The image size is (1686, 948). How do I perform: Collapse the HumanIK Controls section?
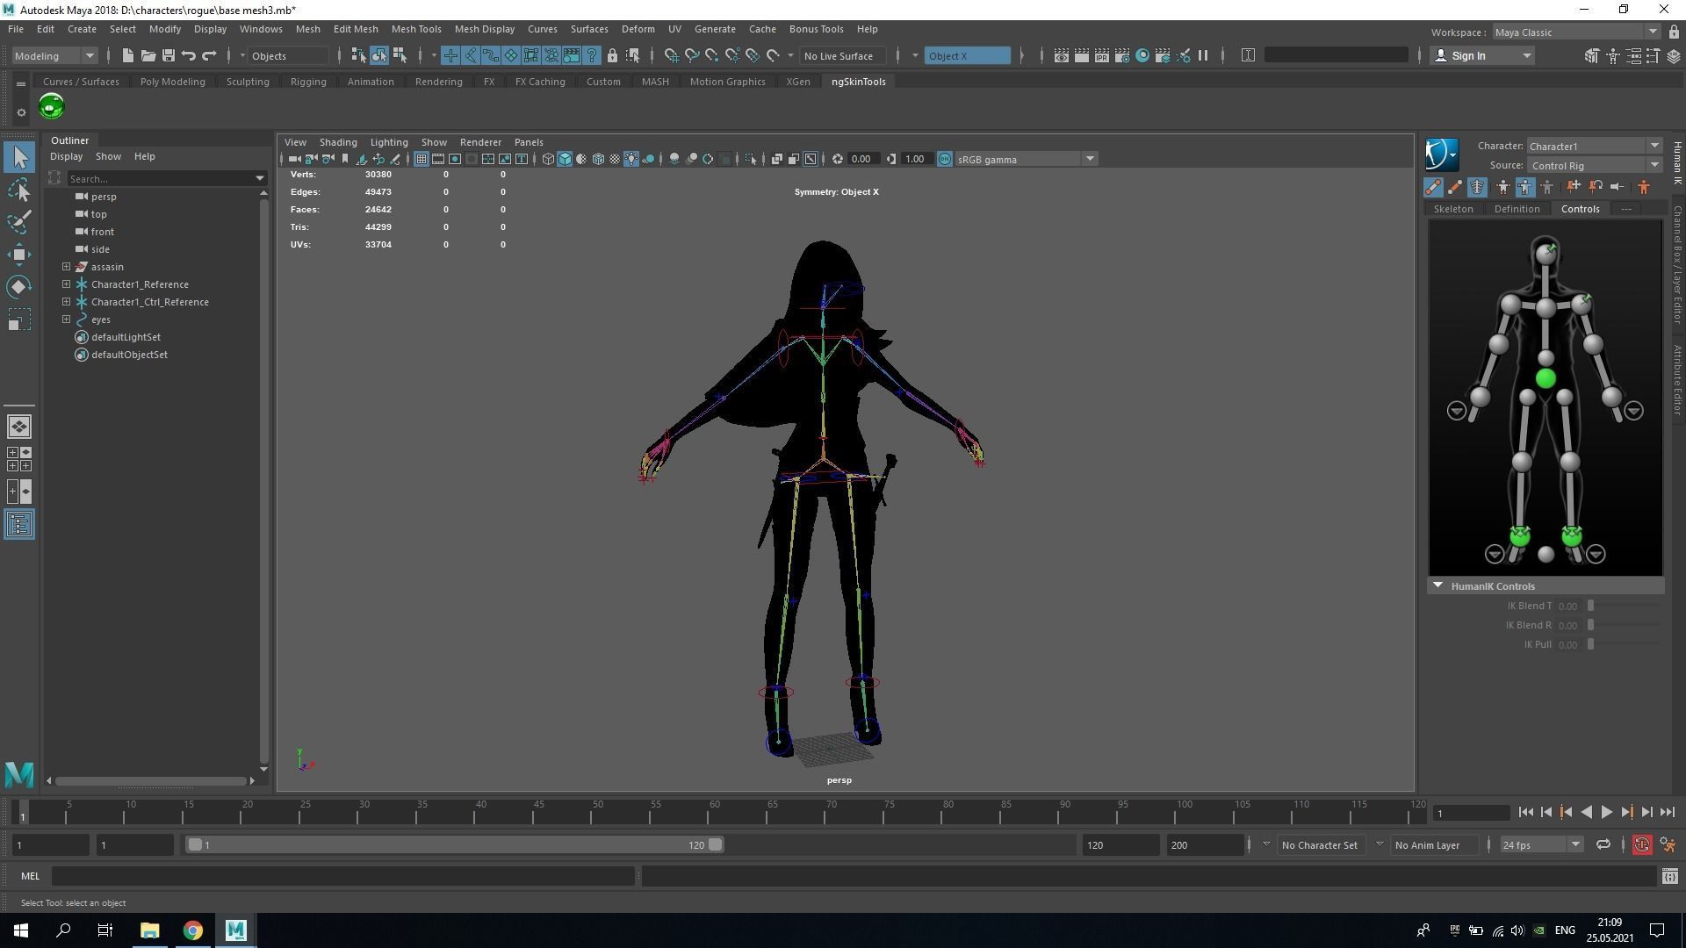pos(1437,585)
